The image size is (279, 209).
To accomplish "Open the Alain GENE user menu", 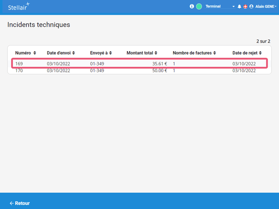I will (x=266, y=6).
